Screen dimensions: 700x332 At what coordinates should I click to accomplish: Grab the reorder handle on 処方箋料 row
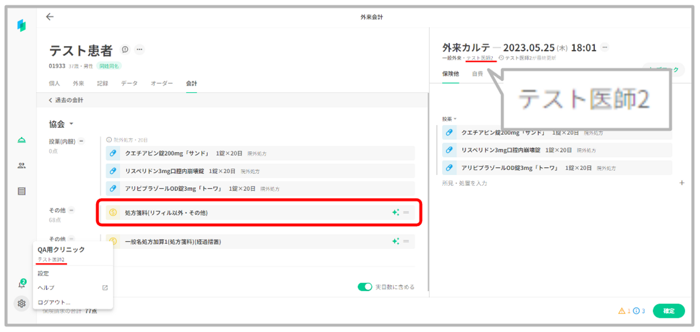(x=406, y=212)
